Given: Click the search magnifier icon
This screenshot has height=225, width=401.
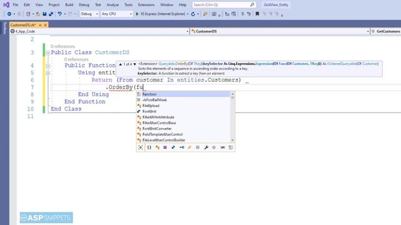Looking at the screenshot, I should tap(252, 4).
